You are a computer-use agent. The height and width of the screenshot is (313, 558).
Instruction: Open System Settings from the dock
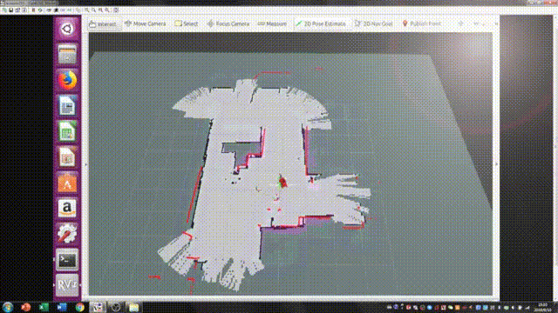coord(67,234)
